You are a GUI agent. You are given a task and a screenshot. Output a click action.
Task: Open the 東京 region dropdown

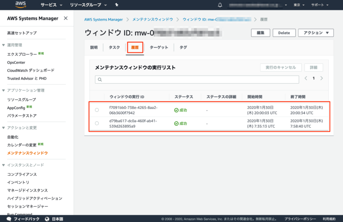coord(299,5)
